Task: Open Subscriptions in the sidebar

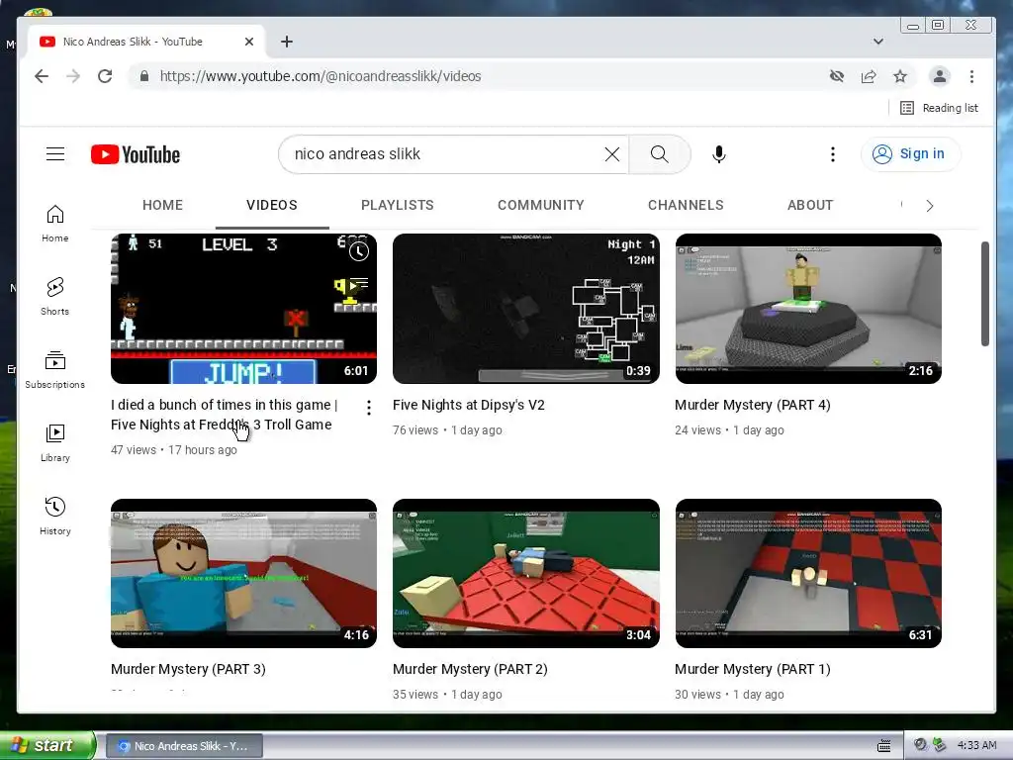Action: coord(55,370)
